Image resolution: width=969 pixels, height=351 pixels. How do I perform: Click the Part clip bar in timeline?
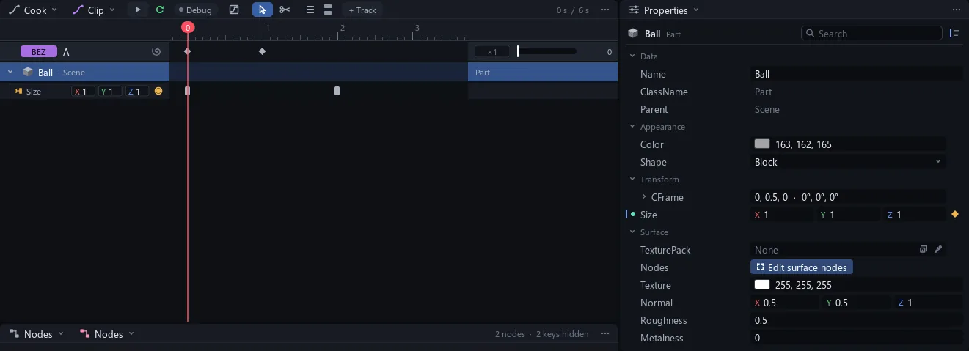click(x=543, y=73)
